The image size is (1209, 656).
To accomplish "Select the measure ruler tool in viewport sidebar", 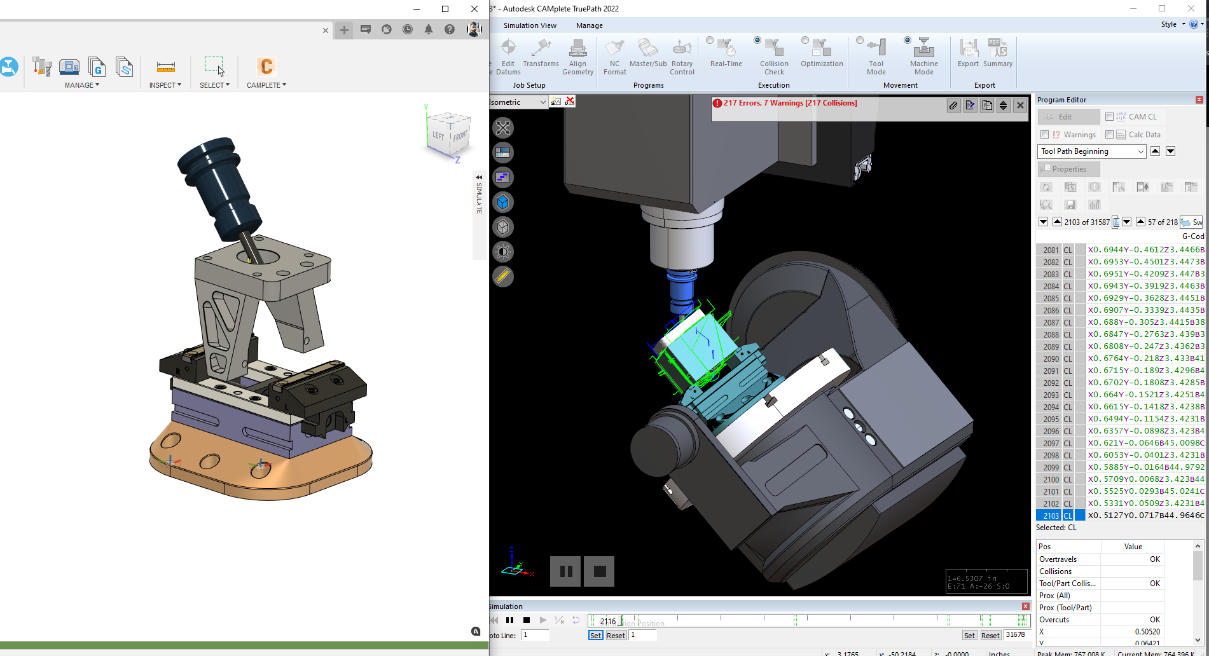I will 503,277.
